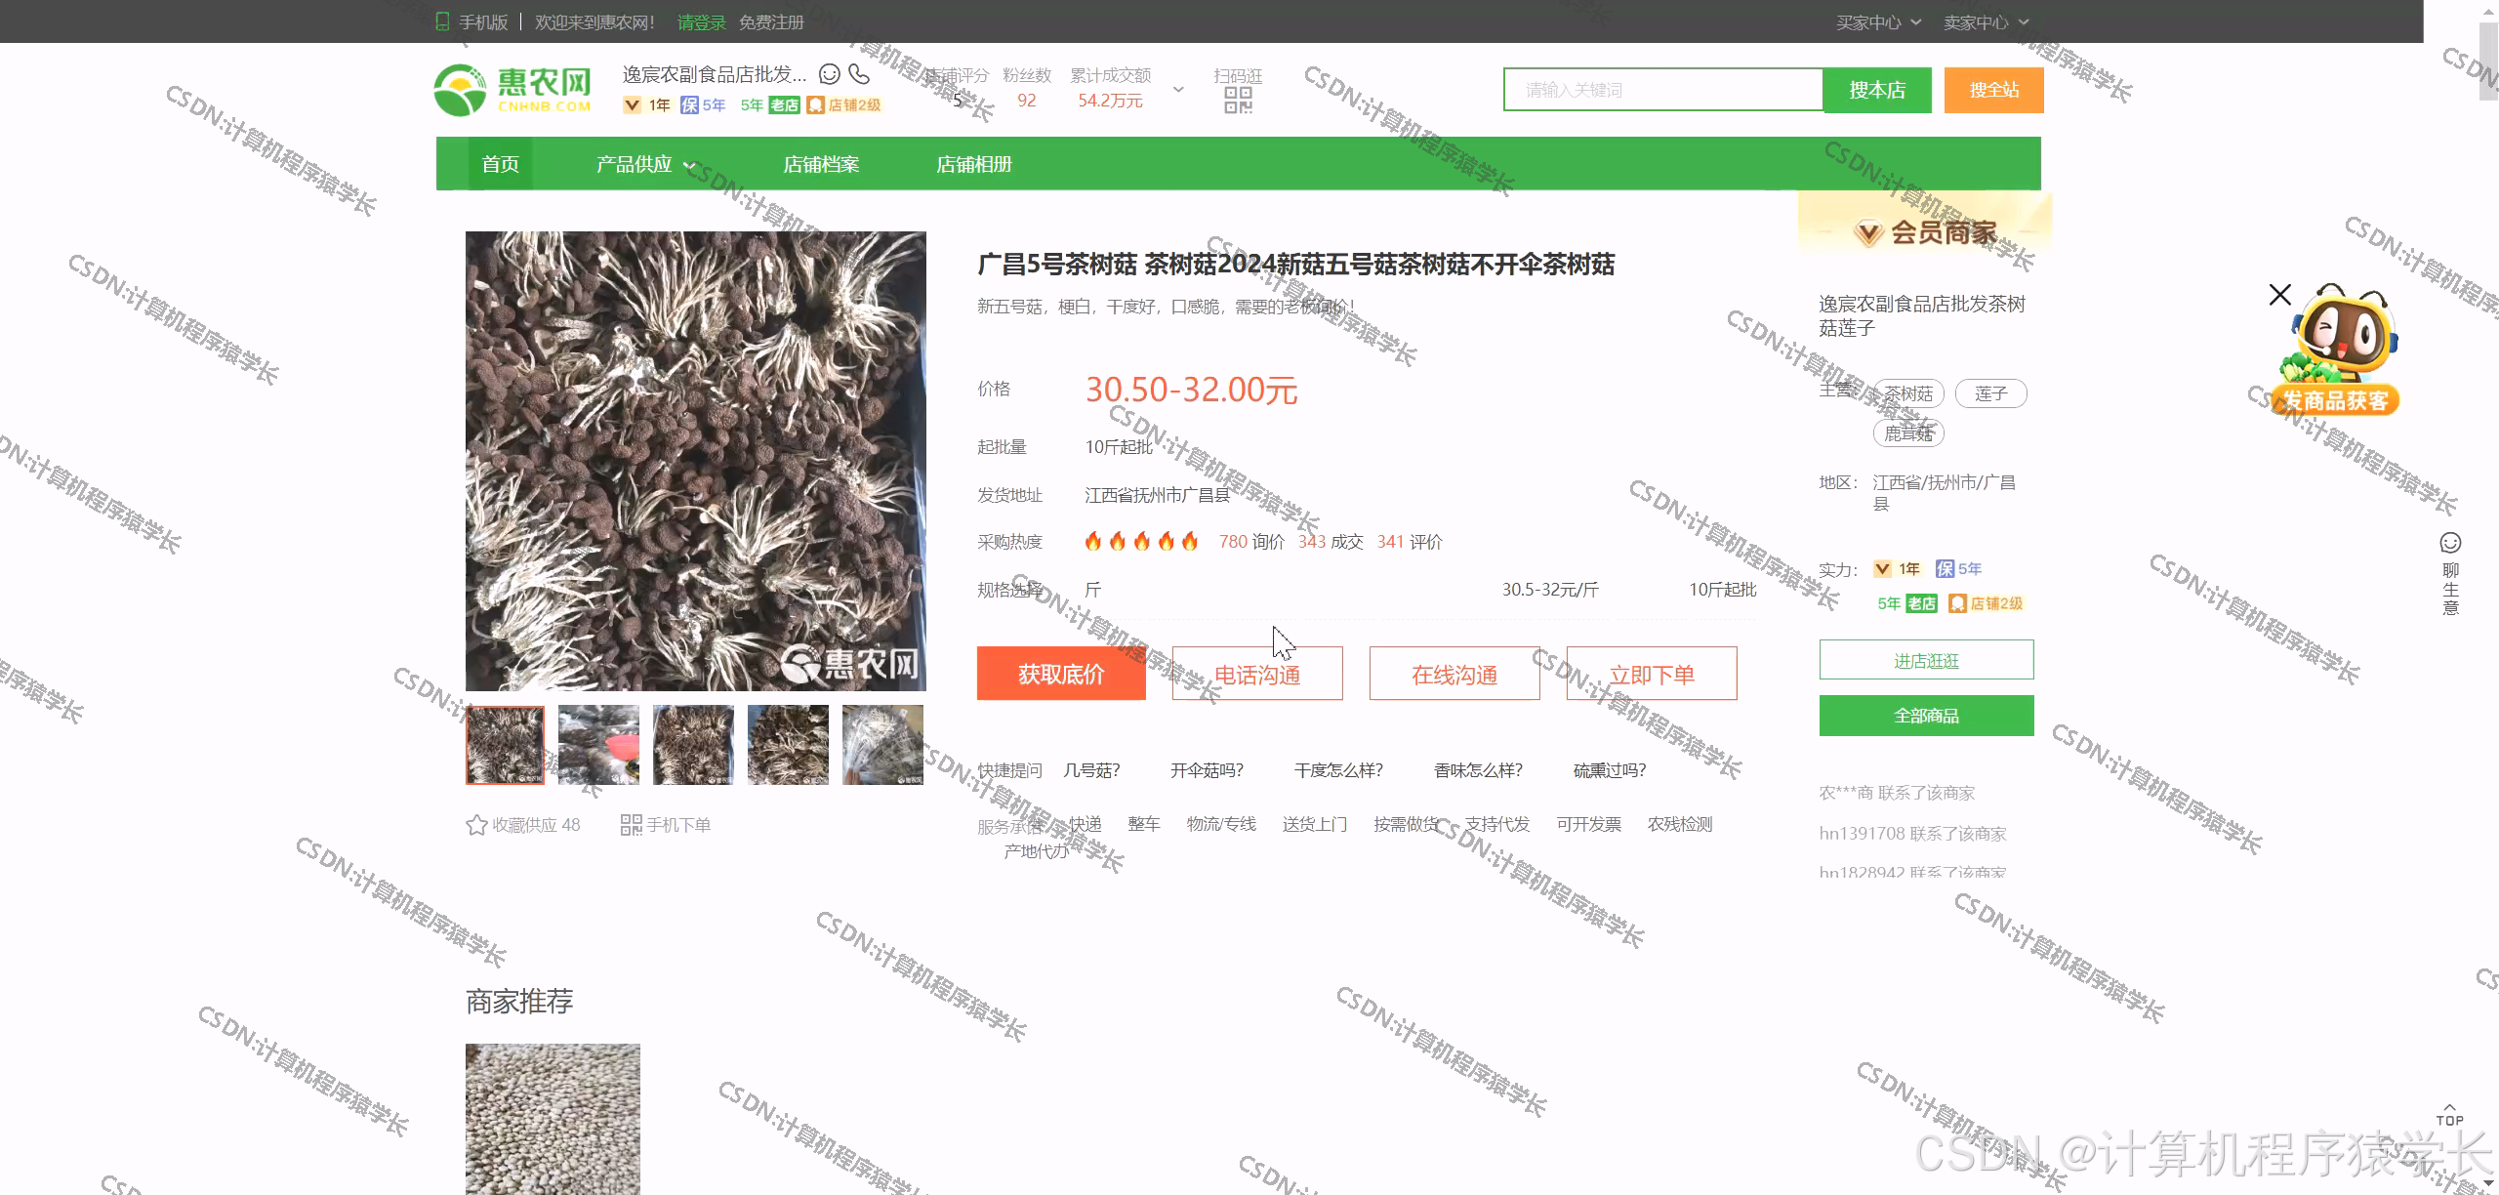Ask quick question 开伞菇吗?
2499x1195 pixels.
click(1207, 770)
